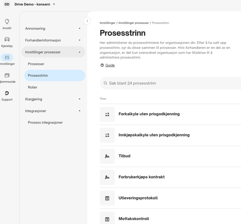Focus the Søk blant 24 prosesstrinn field
The width and height of the screenshot is (241, 224).
(x=170, y=83)
